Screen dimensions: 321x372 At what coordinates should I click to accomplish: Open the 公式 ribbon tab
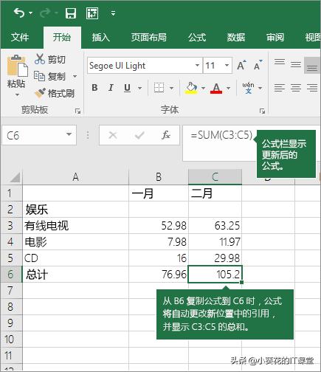click(x=197, y=38)
